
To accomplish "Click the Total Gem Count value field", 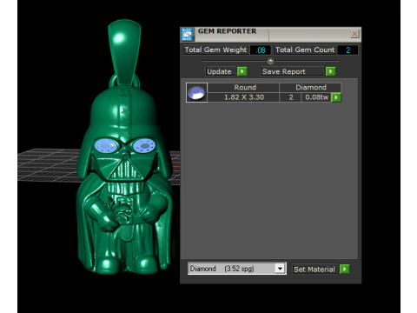I will tap(347, 50).
